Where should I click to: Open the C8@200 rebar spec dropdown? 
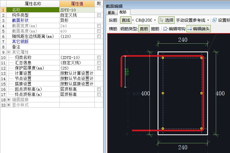pos(155,20)
